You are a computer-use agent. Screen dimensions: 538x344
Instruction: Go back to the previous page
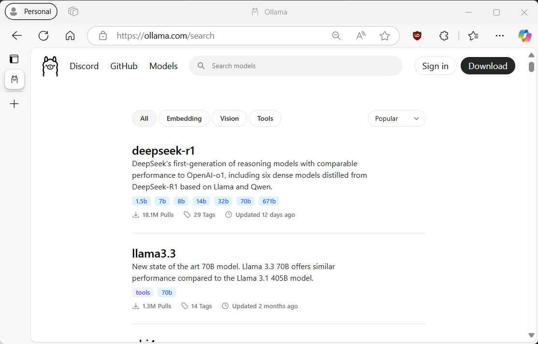pos(17,36)
